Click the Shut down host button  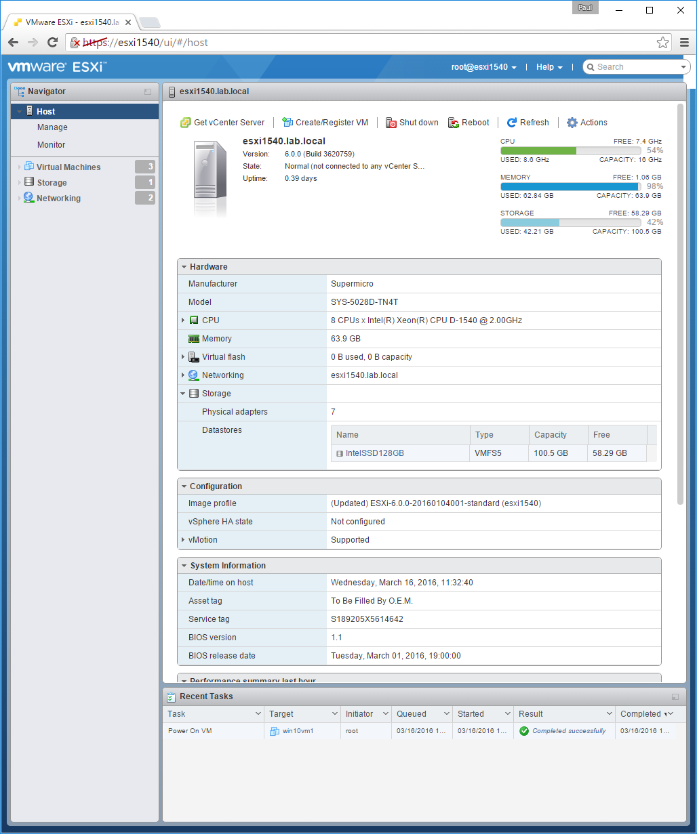(x=412, y=123)
